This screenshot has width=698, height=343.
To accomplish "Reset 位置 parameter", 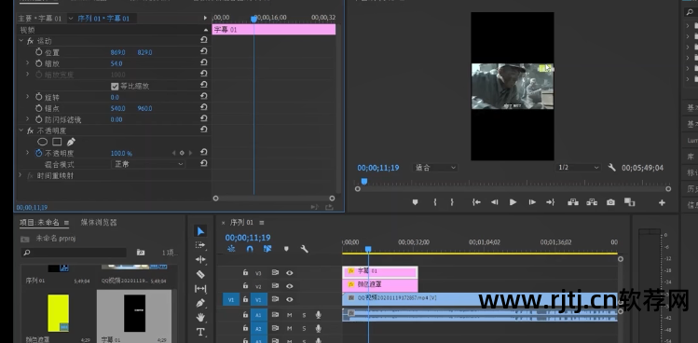I will pos(203,52).
